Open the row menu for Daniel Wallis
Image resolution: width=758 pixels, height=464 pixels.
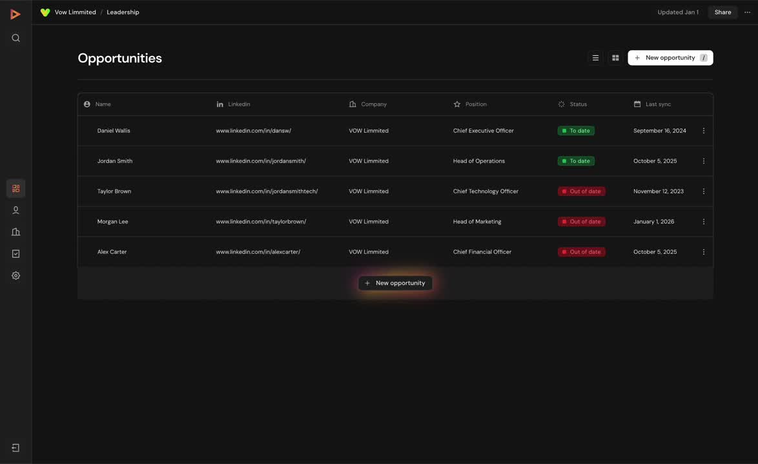[703, 130]
